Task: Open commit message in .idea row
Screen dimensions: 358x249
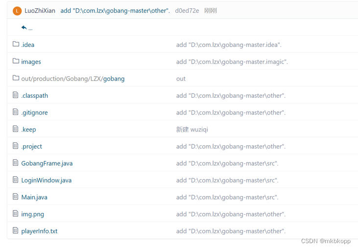Action: click(229, 45)
